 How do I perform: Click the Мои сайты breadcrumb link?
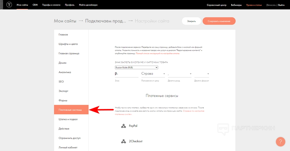click(65, 21)
